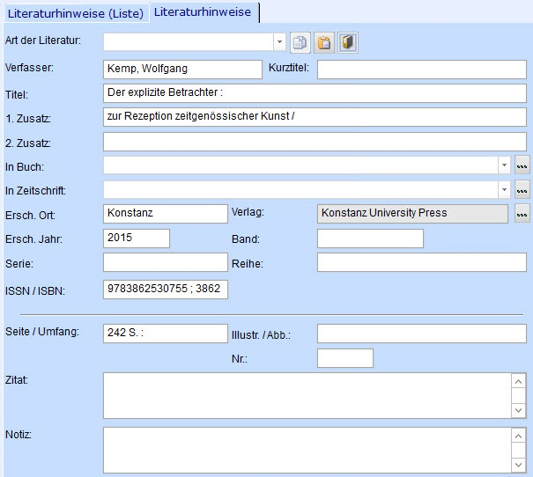The height and width of the screenshot is (477, 533).
Task: Expand the In Buch dropdown arrow
Action: click(504, 165)
